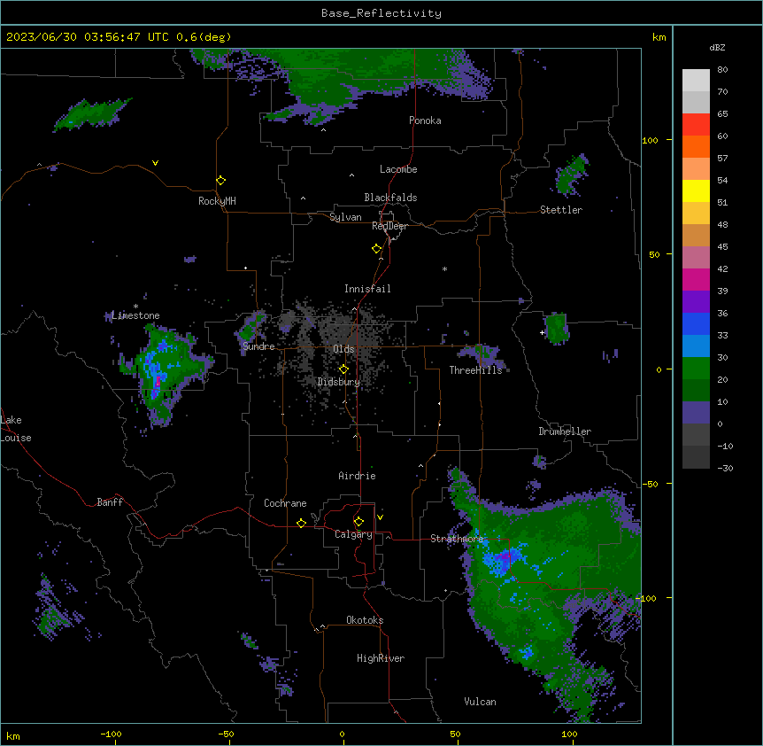The height and width of the screenshot is (746, 763).
Task: Click the yellow V marker east of Calgary
Action: [380, 517]
